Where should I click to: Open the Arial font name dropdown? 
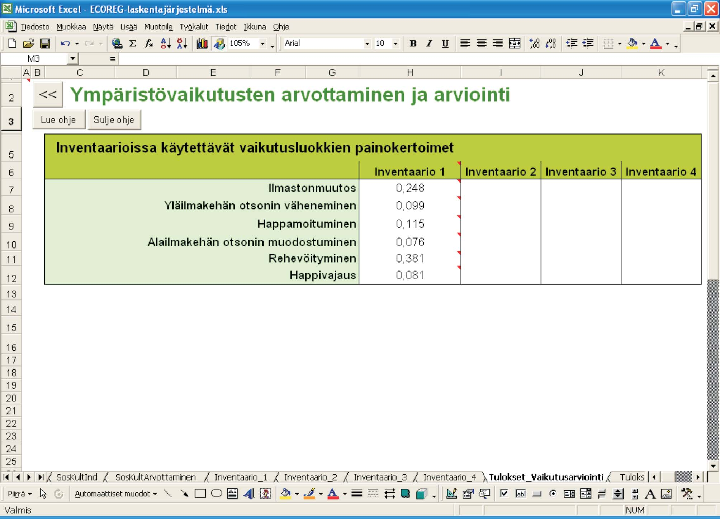(367, 43)
